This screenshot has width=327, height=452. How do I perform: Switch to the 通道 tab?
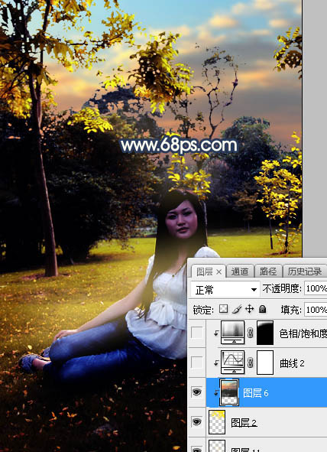point(239,272)
